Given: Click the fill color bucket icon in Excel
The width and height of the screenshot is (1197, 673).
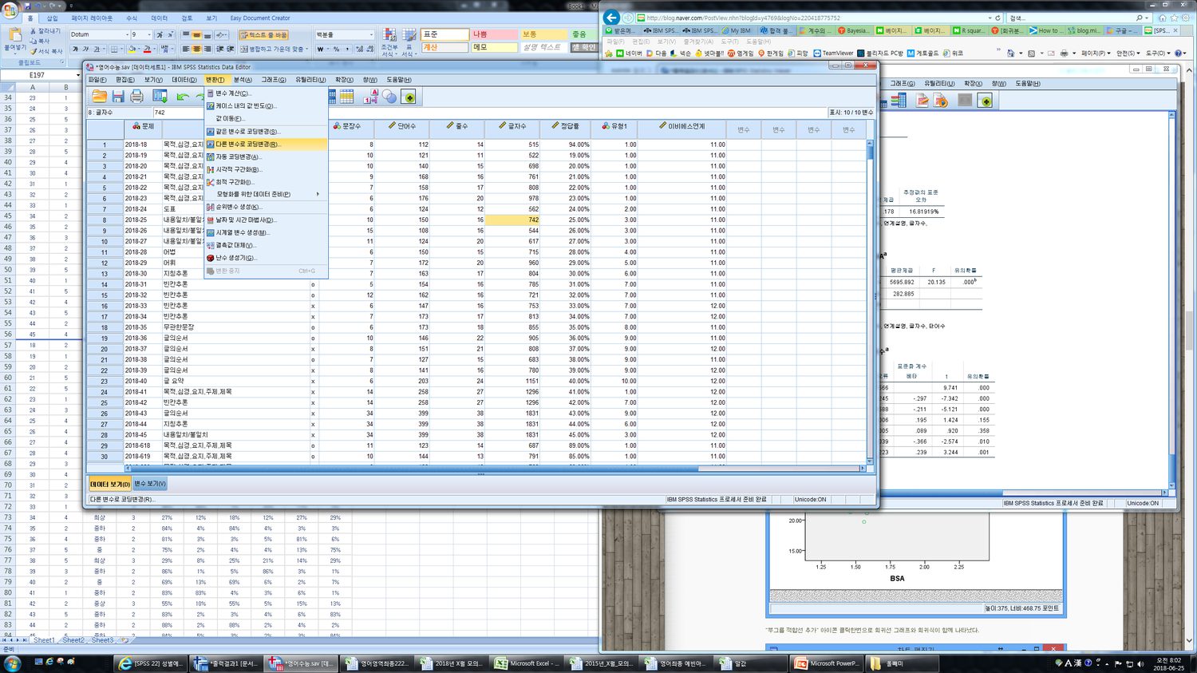Looking at the screenshot, I should tap(132, 49).
